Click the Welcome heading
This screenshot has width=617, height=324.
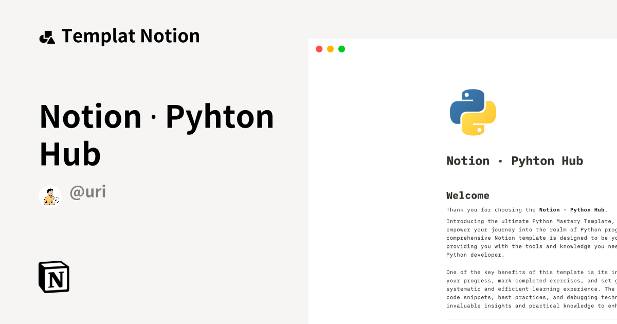467,195
